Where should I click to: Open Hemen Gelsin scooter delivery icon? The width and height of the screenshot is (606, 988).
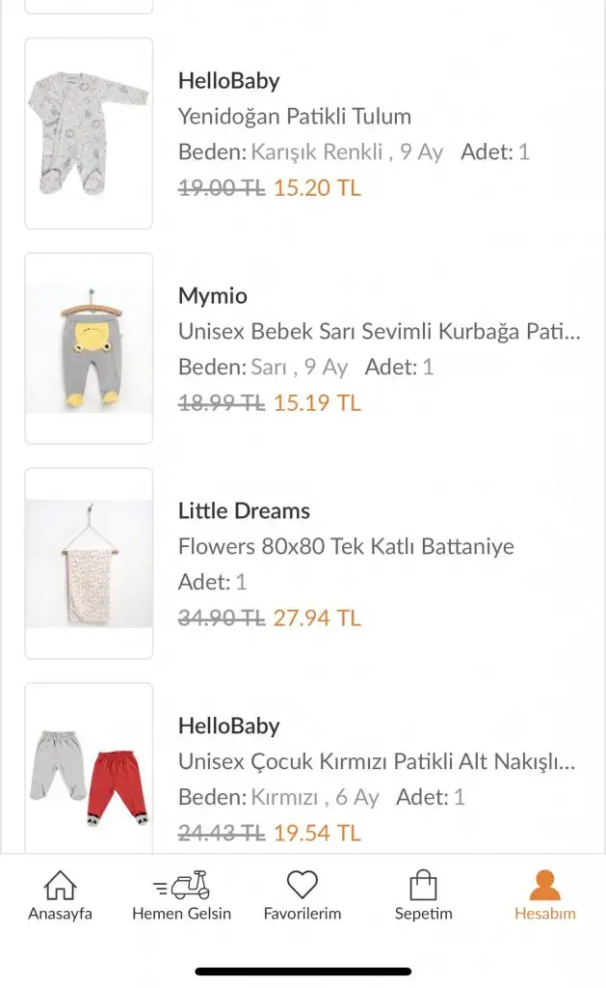(182, 885)
